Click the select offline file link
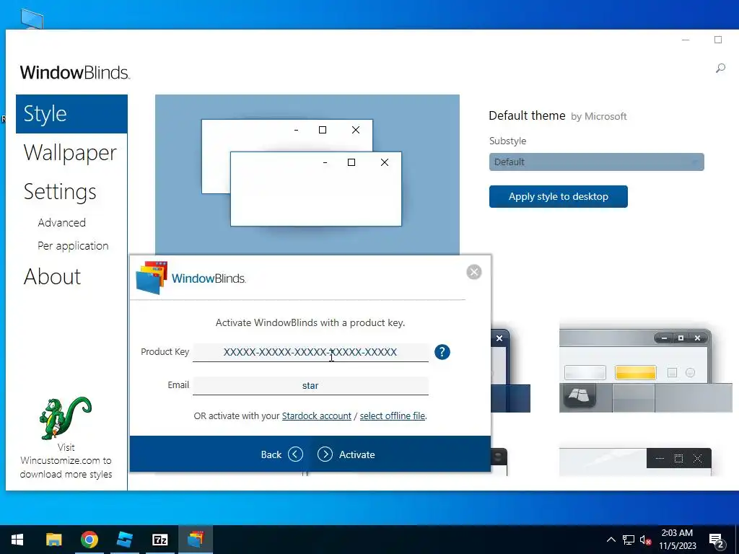 click(392, 416)
